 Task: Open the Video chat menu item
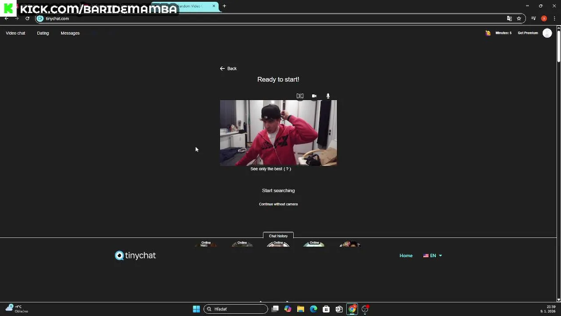point(15,33)
